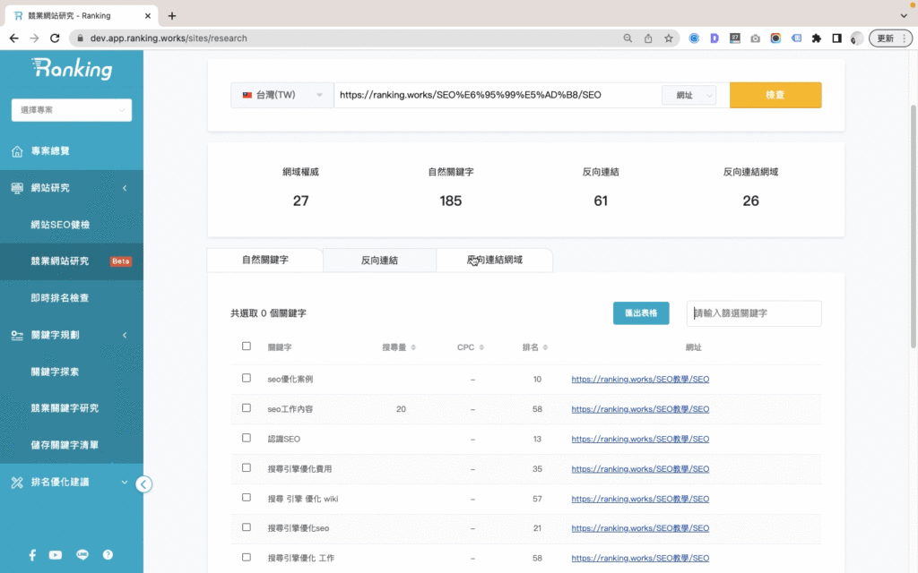Image resolution: width=918 pixels, height=573 pixels.
Task: Check the box for 搜尋引擎優化seo
Action: (x=247, y=527)
